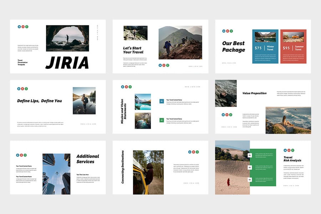Click the green pin icon on JIRIA title slide
321x214 pixels.
(x=27, y=27)
